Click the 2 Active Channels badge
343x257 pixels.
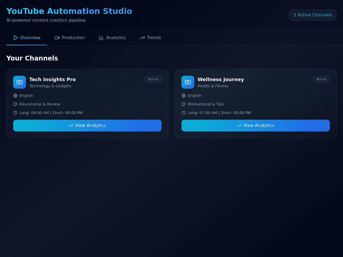pyautogui.click(x=313, y=15)
